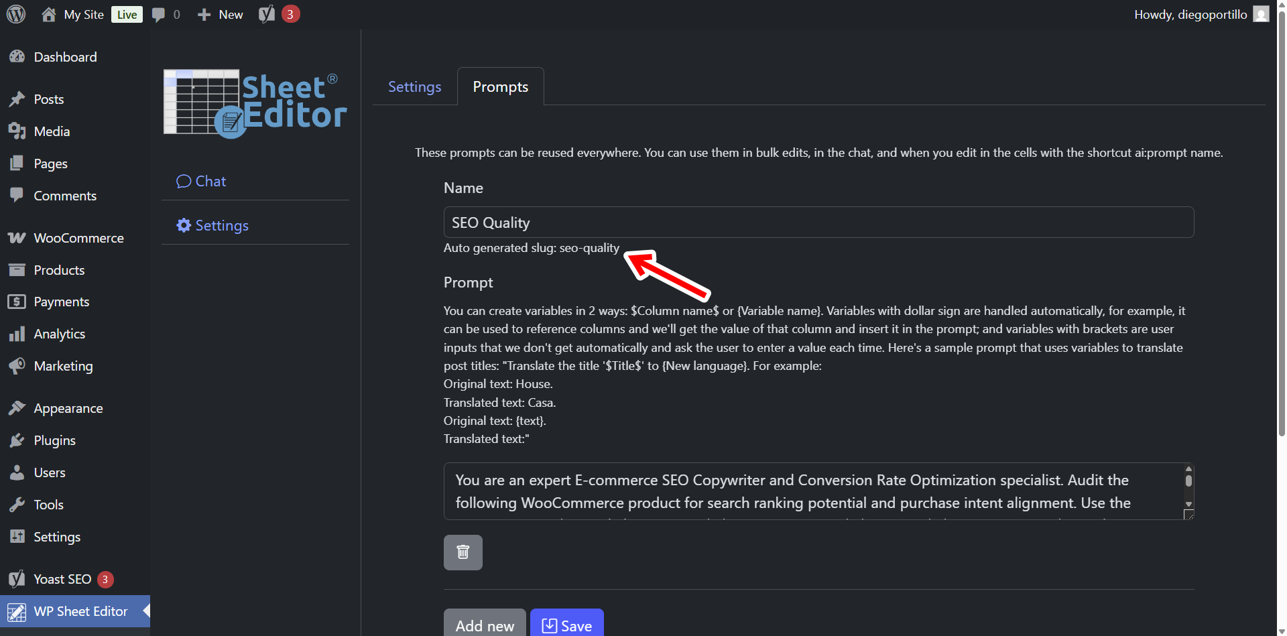
Task: Open Analytics in the sidebar menu
Action: pyautogui.click(x=59, y=334)
